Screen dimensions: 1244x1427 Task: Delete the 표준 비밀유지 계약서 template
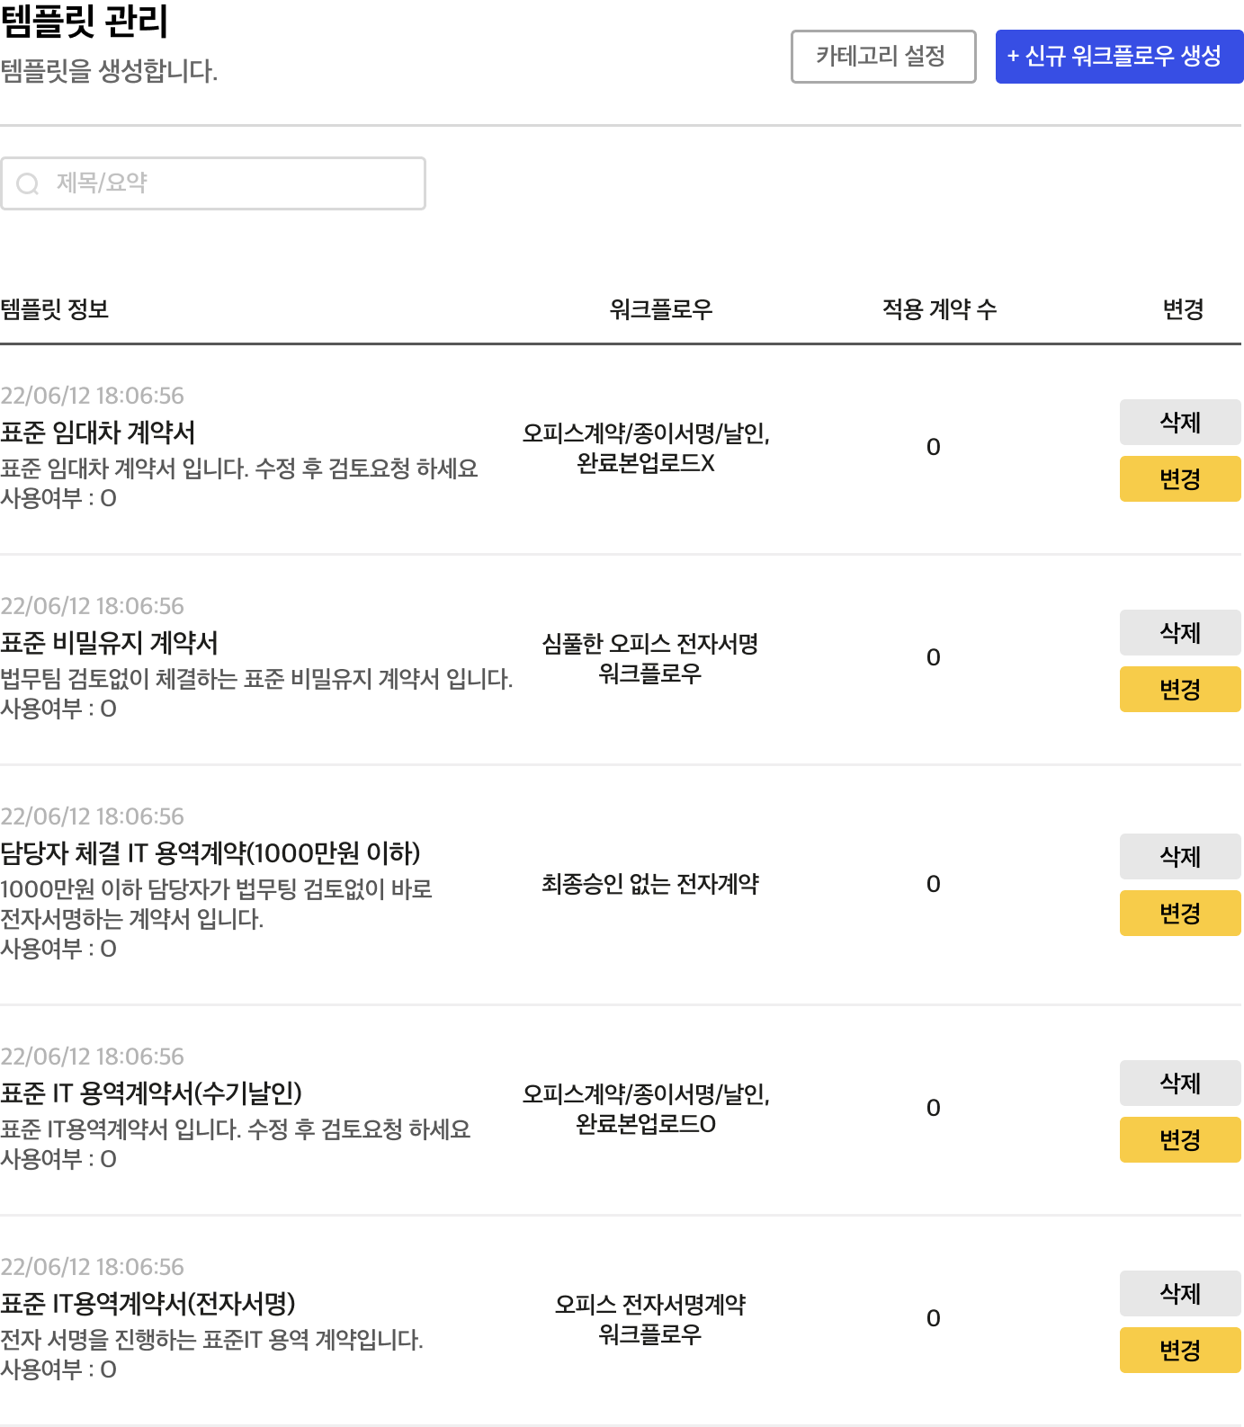(1180, 632)
